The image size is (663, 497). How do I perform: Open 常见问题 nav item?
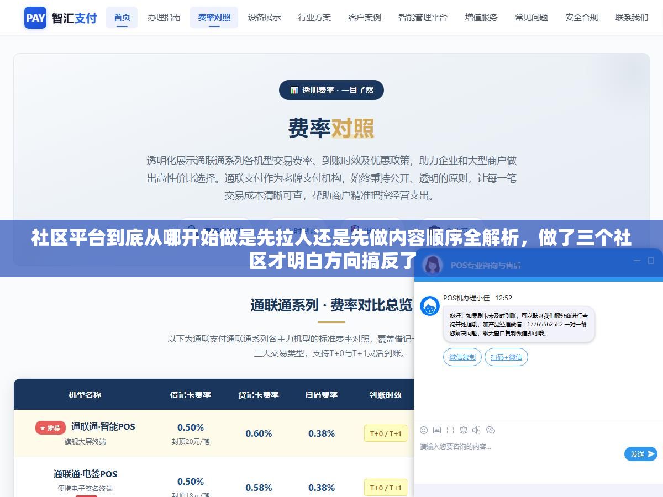[532, 17]
